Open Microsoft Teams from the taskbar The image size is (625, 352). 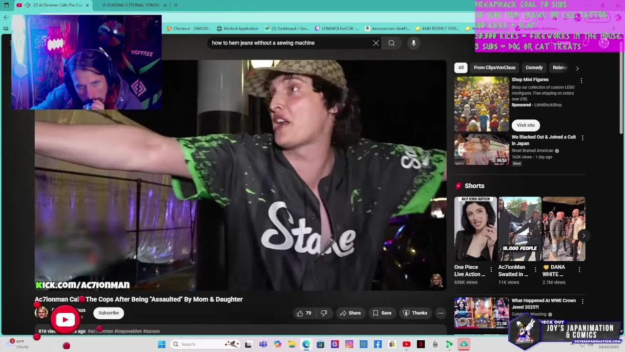[x=263, y=344]
